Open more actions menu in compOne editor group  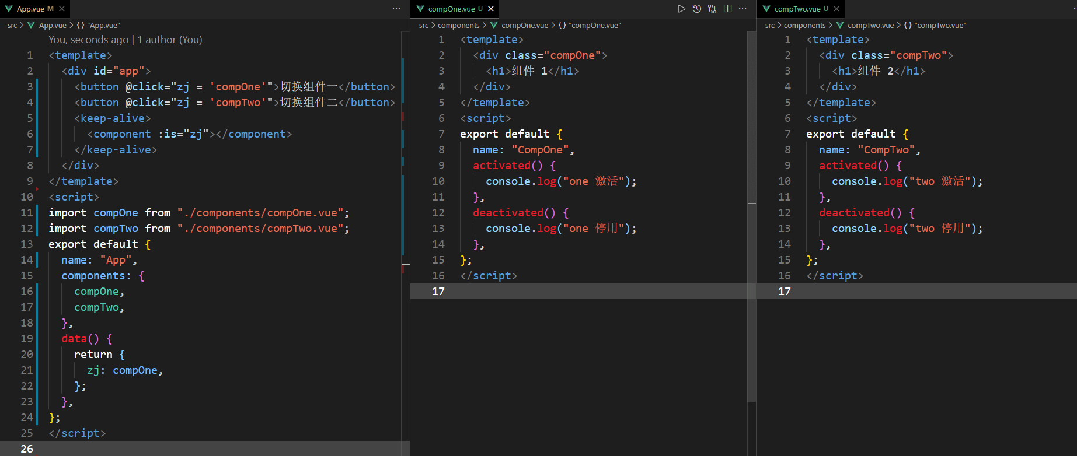[743, 9]
